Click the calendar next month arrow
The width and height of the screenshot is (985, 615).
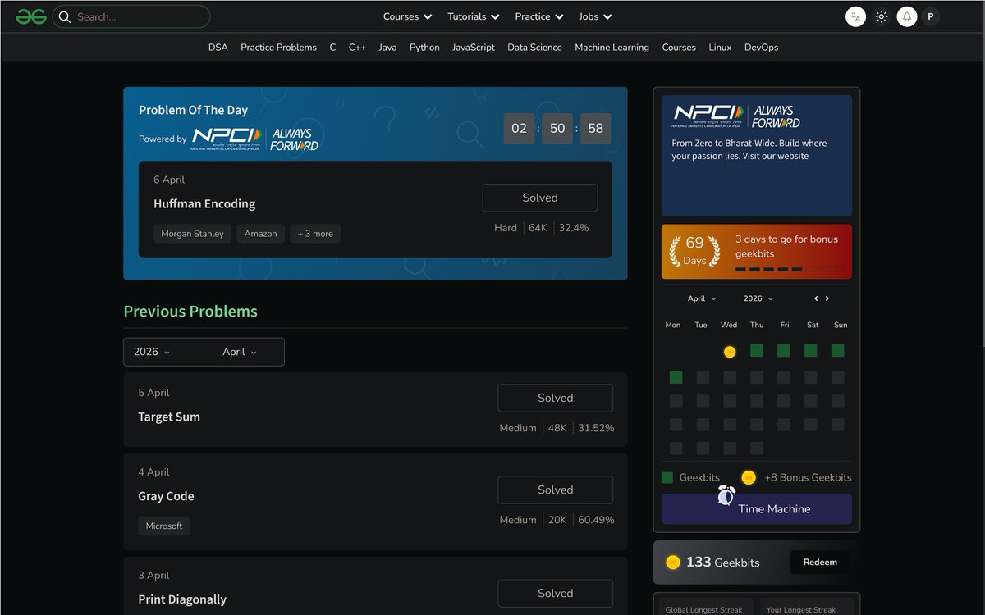(827, 298)
